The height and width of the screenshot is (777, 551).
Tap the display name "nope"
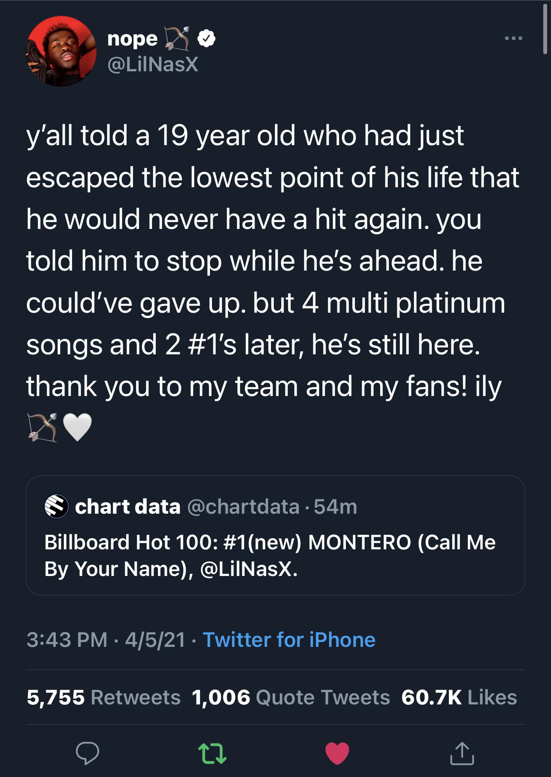pyautogui.click(x=133, y=39)
